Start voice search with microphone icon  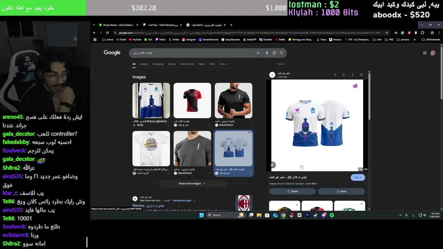coord(267,53)
